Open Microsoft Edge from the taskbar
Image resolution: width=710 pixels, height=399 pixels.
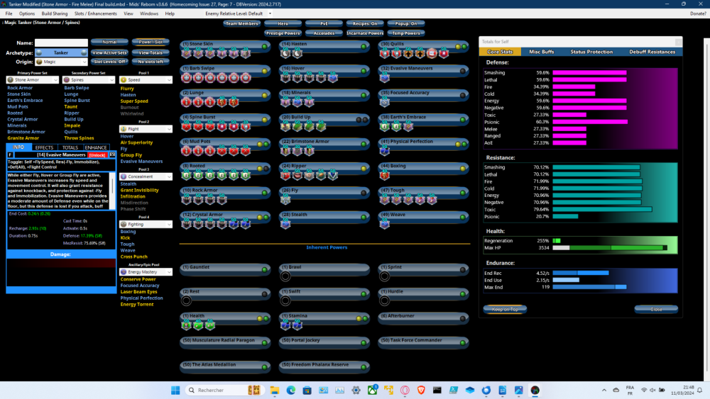click(291, 390)
